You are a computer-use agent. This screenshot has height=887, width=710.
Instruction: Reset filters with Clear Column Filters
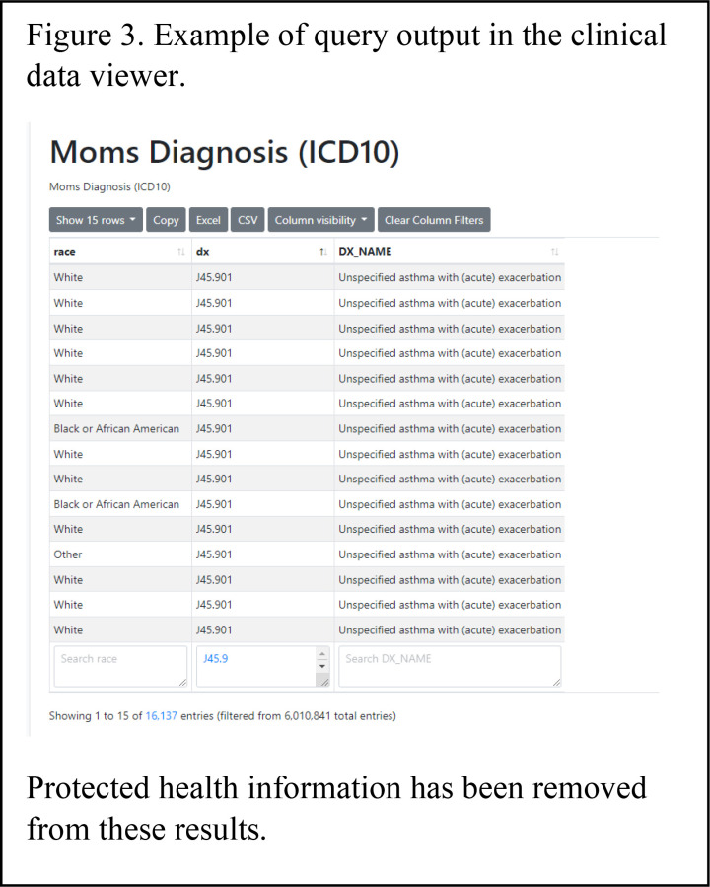pyautogui.click(x=434, y=220)
